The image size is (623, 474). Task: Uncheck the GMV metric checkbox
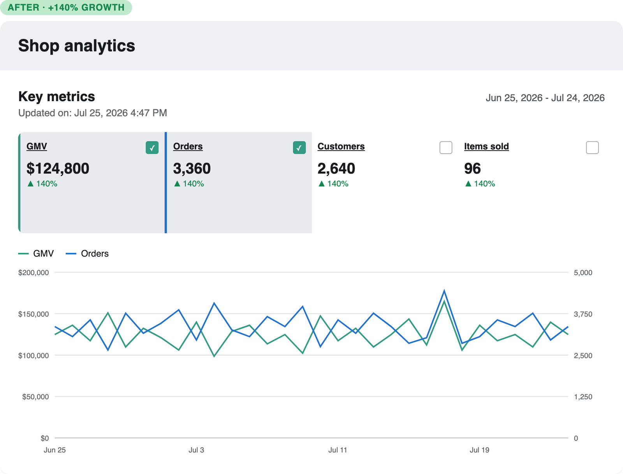(x=152, y=147)
